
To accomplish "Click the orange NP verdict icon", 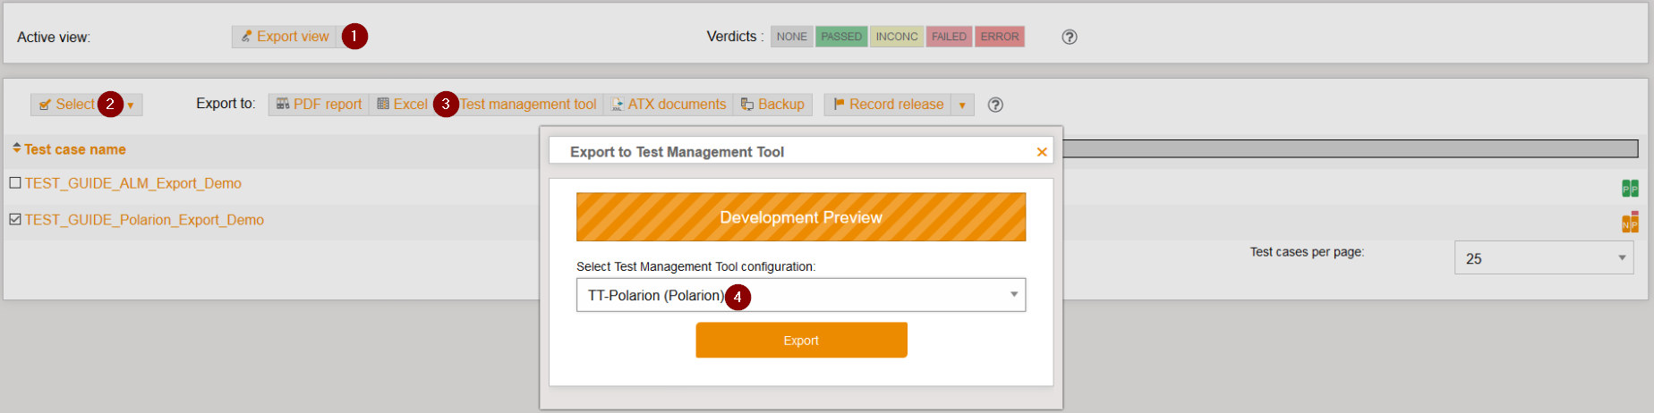I will tap(1629, 223).
